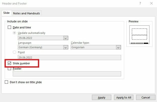Uncheck the Slide number checkbox
This screenshot has height=102, width=157.
[x=10, y=63]
